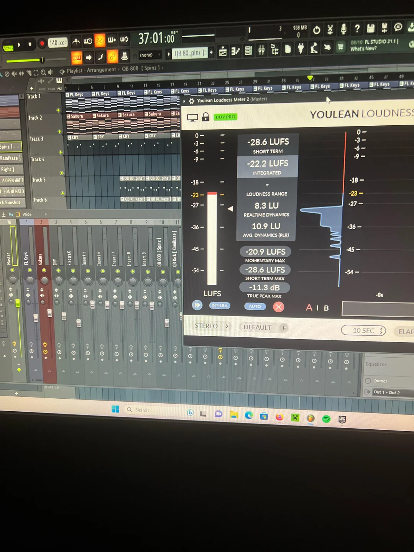Open Youlean plugin options gear icon
The width and height of the screenshot is (414, 552).
(x=192, y=101)
